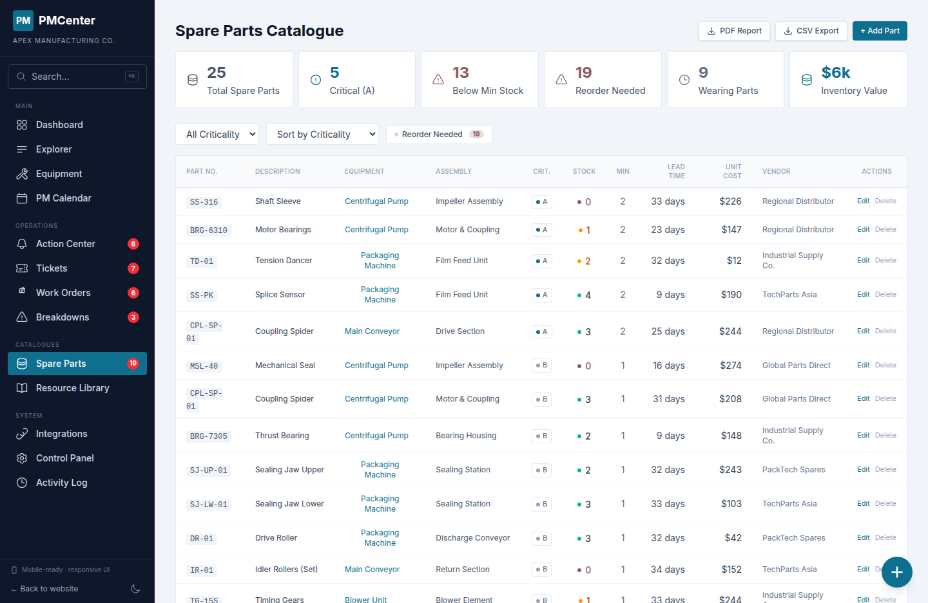This screenshot has height=603, width=928.
Task: Open Tickets via its sidebar icon
Action: tap(21, 268)
